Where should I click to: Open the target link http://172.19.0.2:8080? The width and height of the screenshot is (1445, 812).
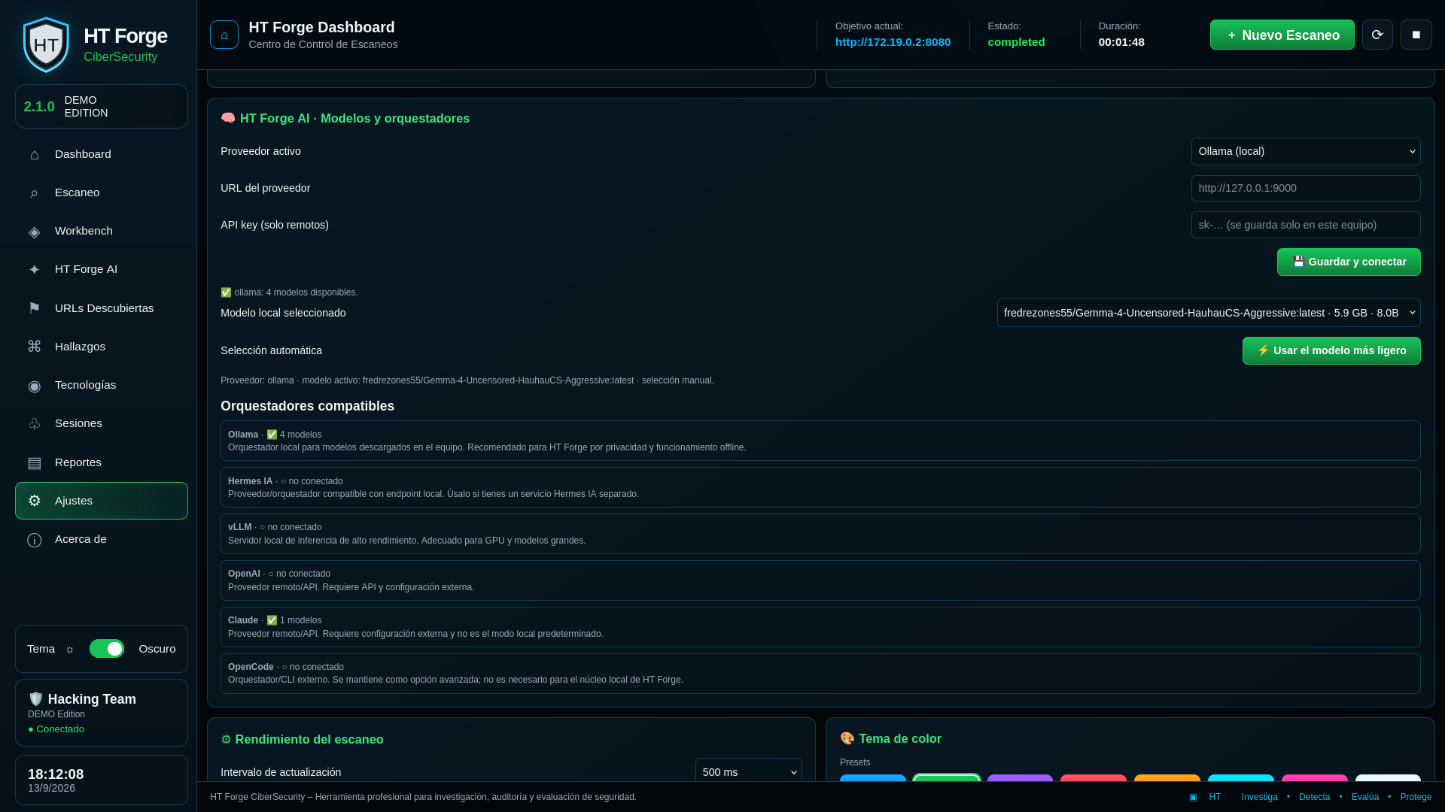pyautogui.click(x=893, y=42)
